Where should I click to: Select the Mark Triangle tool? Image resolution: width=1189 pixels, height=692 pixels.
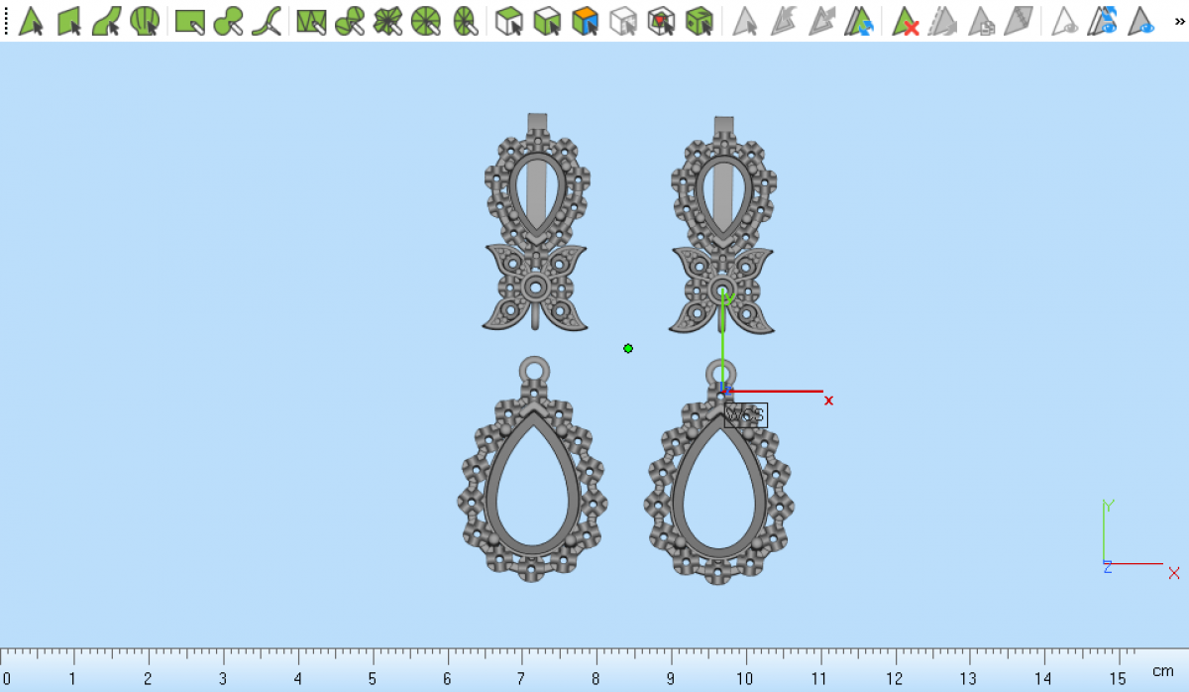tap(31, 21)
